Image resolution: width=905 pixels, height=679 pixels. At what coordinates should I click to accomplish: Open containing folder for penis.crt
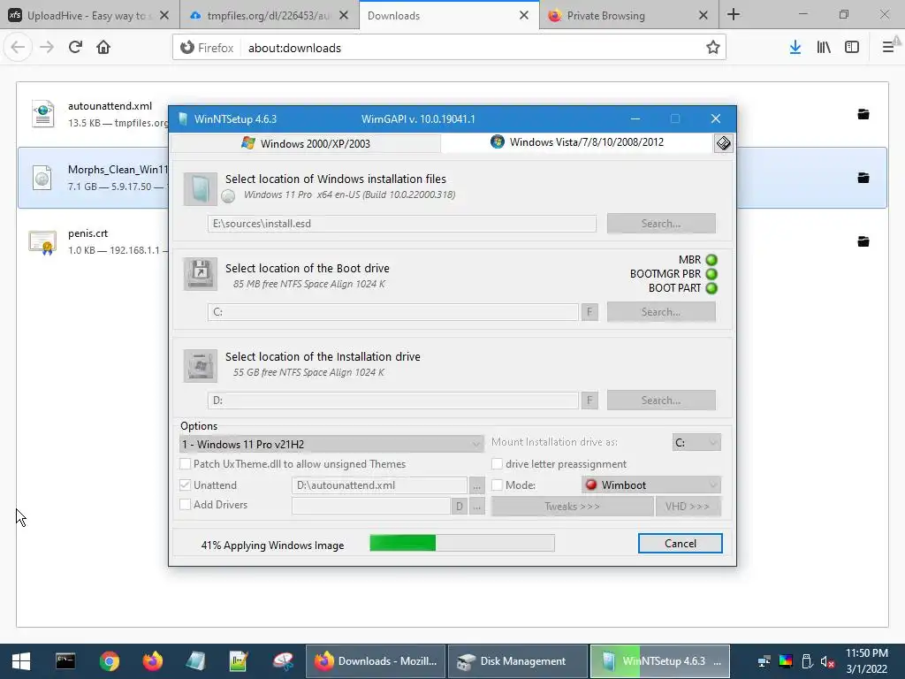[863, 240]
